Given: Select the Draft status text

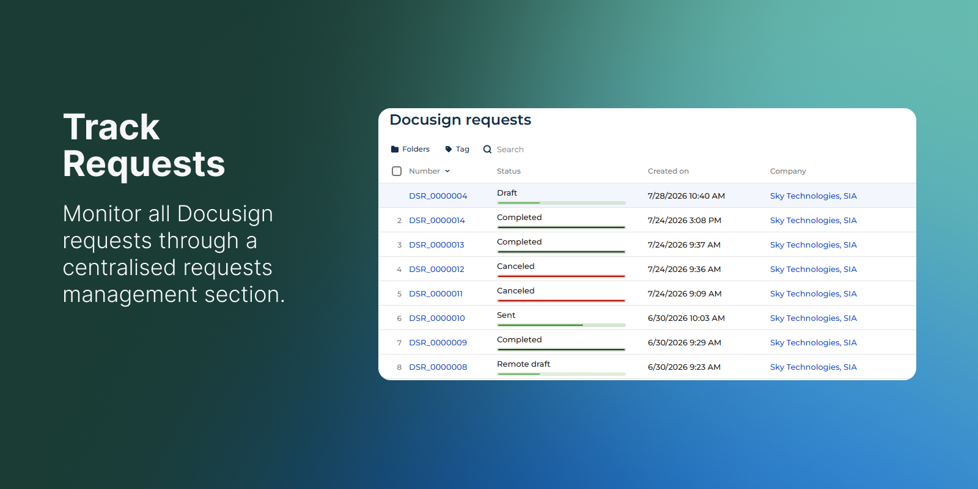Looking at the screenshot, I should click(x=507, y=193).
